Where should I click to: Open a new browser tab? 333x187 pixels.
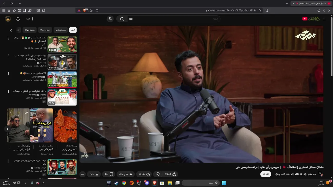pyautogui.click(x=287, y=3)
